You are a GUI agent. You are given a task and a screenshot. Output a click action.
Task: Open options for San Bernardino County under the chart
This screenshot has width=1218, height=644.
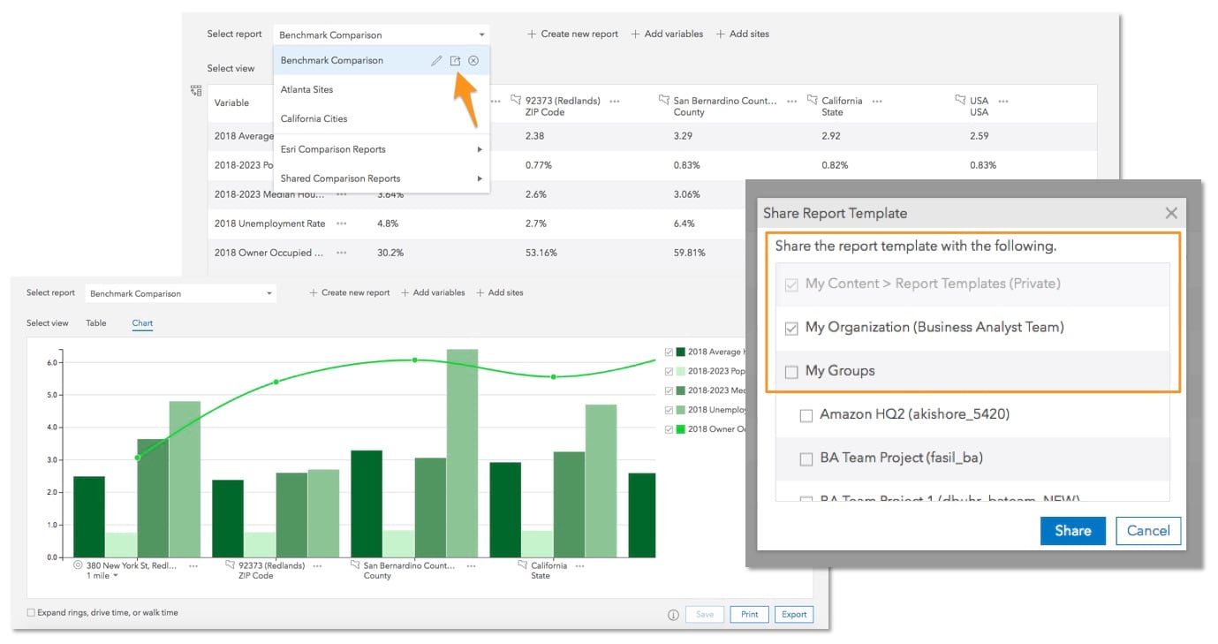472,565
